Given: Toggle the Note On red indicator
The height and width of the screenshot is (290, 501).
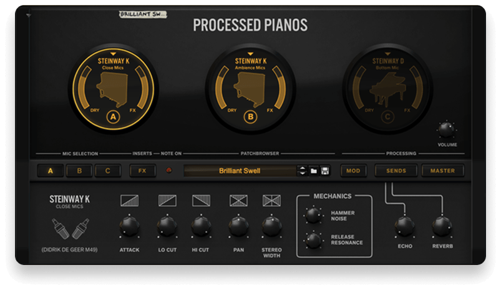Looking at the screenshot, I should tap(169, 170).
